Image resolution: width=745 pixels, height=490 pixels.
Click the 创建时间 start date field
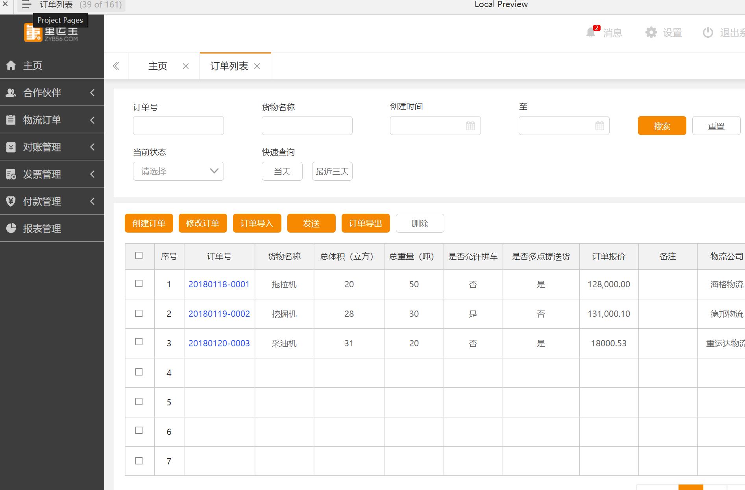tap(435, 126)
